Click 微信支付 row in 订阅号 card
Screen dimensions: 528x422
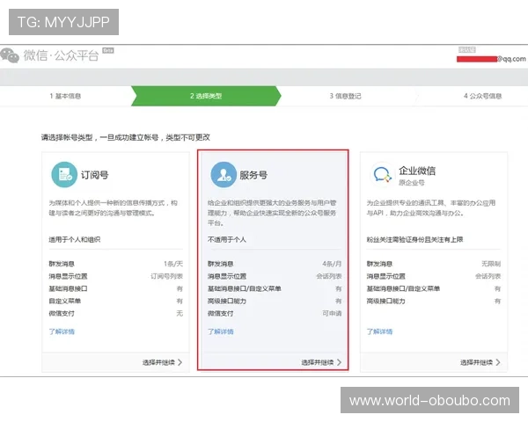[x=116, y=313]
